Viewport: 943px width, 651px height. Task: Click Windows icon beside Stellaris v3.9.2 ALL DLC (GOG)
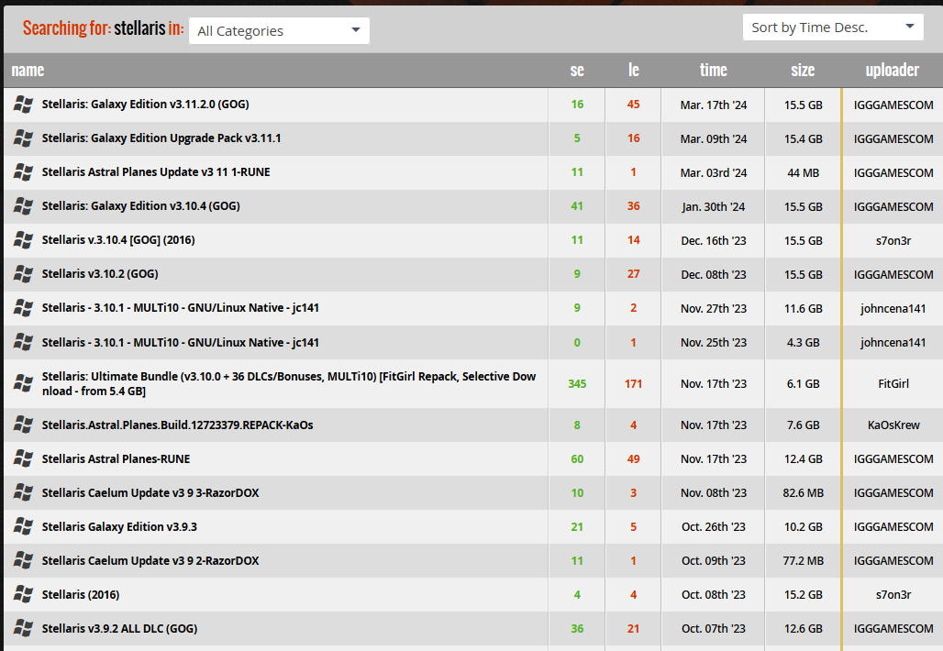(x=24, y=629)
